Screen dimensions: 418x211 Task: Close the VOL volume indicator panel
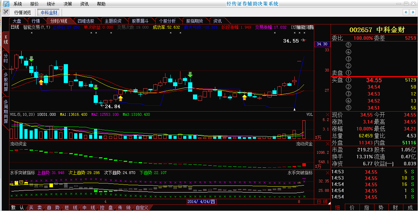[x=327, y=114]
